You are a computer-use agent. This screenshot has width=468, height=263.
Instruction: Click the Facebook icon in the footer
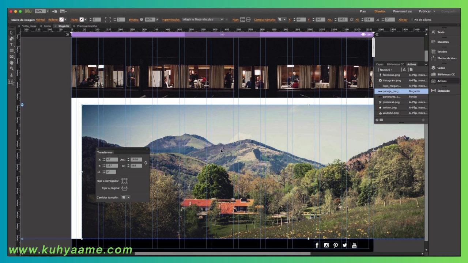[317, 245]
